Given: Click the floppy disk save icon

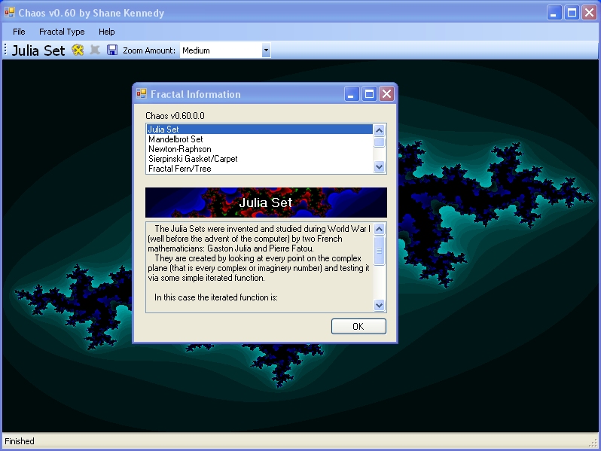Looking at the screenshot, I should pyautogui.click(x=112, y=50).
